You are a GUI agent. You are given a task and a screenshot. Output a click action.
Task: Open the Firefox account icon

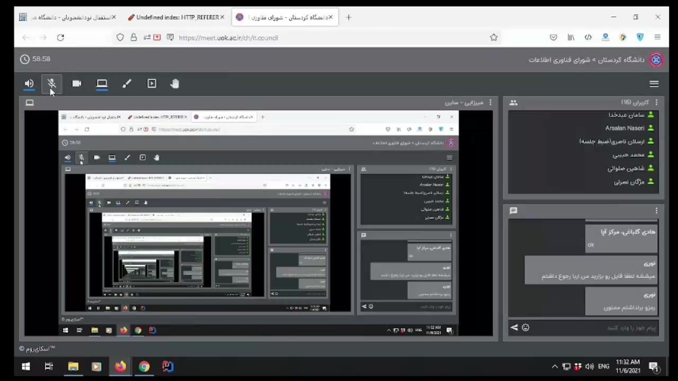tap(605, 38)
